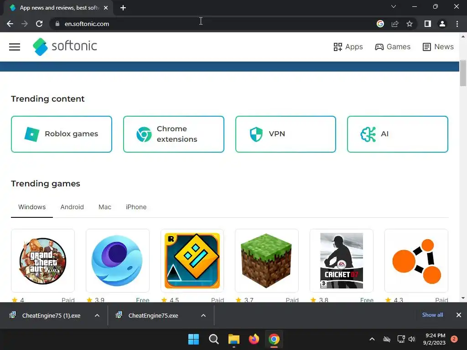Open the Games section
This screenshot has width=467, height=350.
tap(393, 47)
